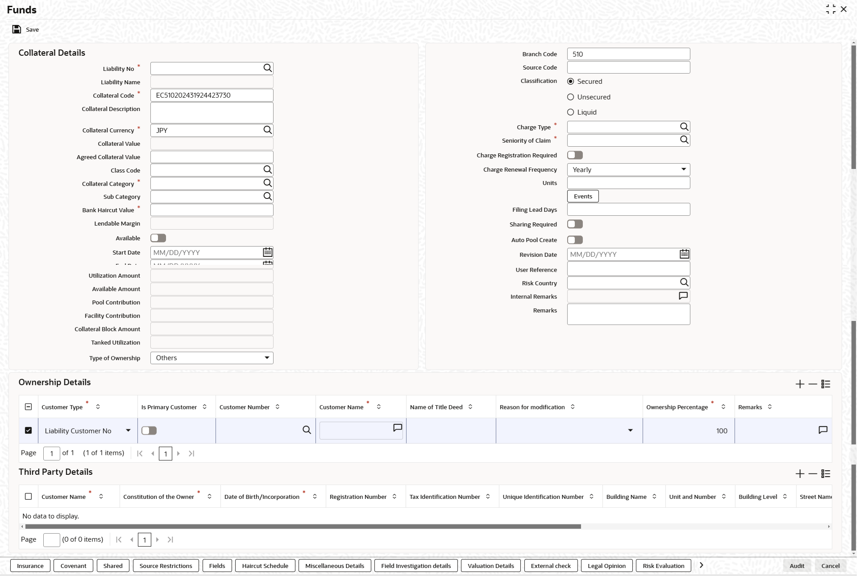The height and width of the screenshot is (576, 859).
Task: Click the Save disk icon
Action: tap(17, 29)
